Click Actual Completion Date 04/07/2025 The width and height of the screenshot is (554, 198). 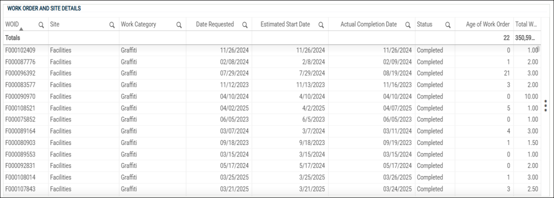(x=397, y=108)
